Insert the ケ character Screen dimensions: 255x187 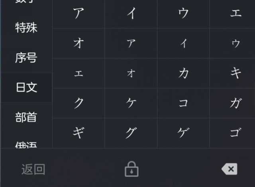click(131, 103)
